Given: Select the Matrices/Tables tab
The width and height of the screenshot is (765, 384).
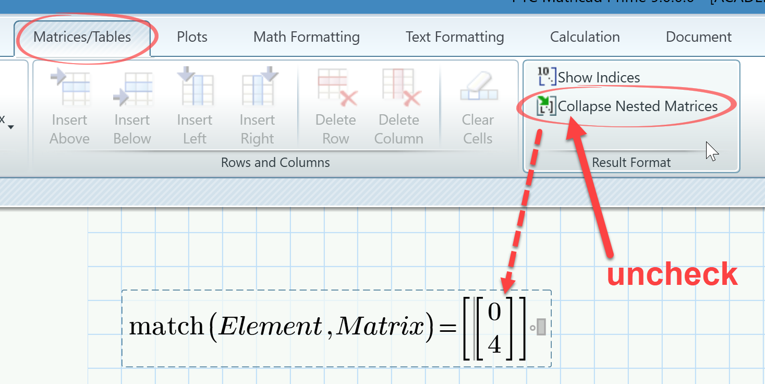Looking at the screenshot, I should [x=82, y=37].
